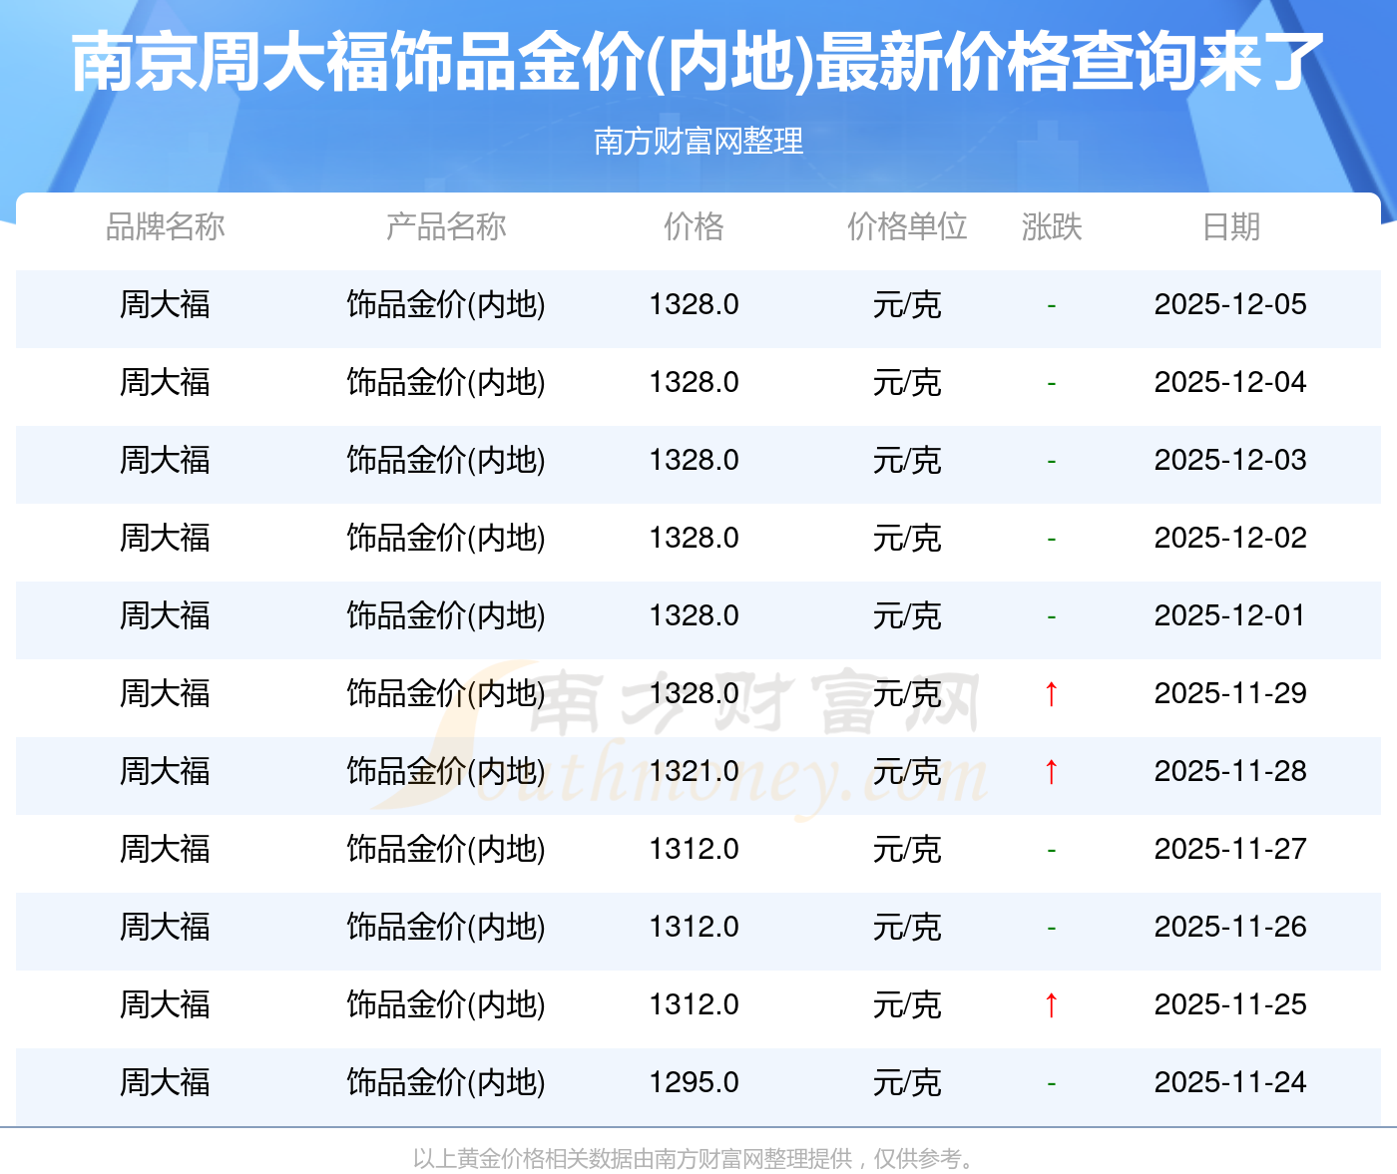Screen dimensions: 1397x1174
Task: Click the green dash in the 2025-12-03 row
Action: [1052, 461]
